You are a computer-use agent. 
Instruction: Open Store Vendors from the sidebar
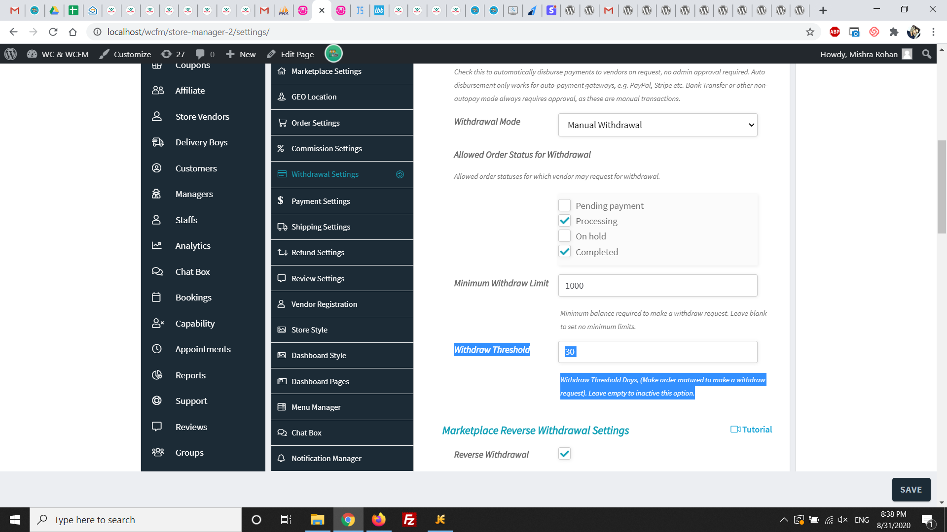(x=203, y=117)
